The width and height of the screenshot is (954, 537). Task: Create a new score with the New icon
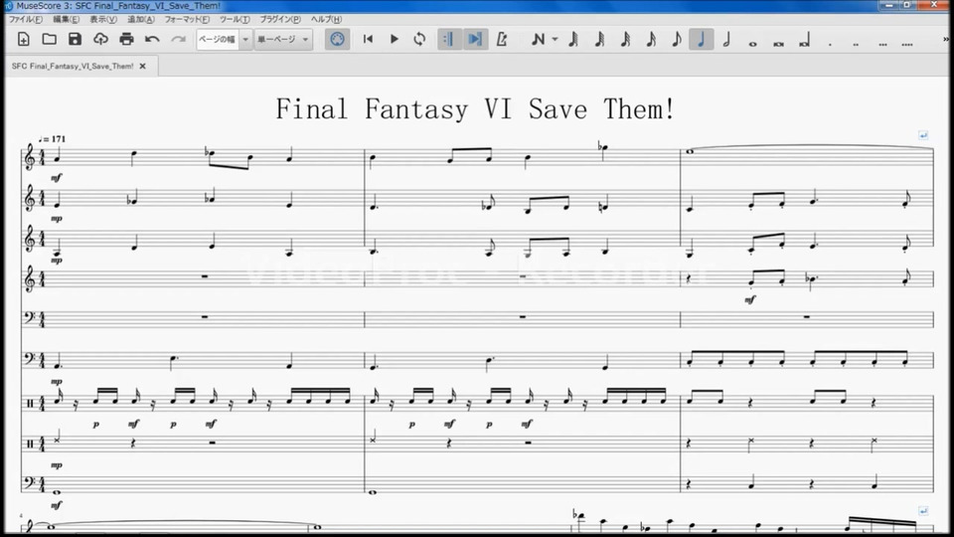(24, 40)
